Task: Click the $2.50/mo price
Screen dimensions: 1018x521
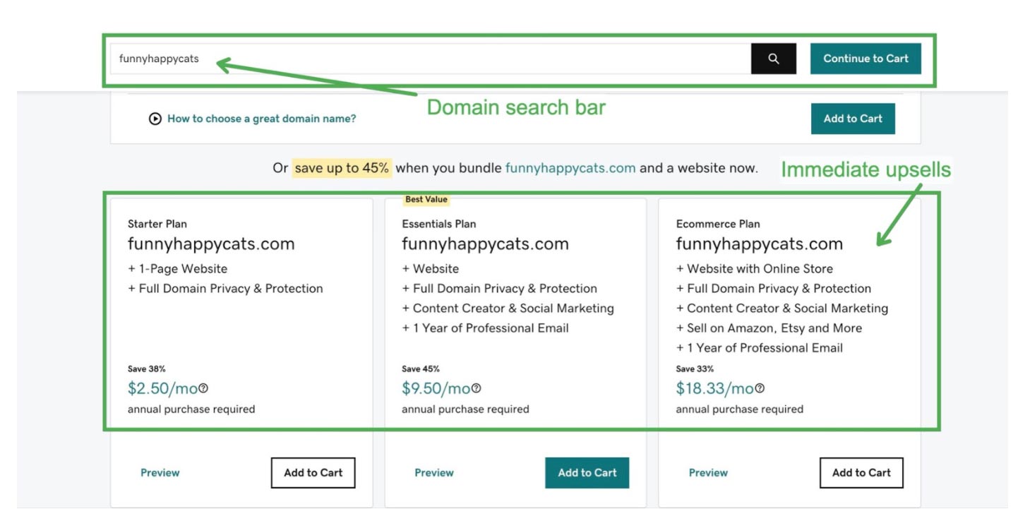Action: pyautogui.click(x=162, y=388)
